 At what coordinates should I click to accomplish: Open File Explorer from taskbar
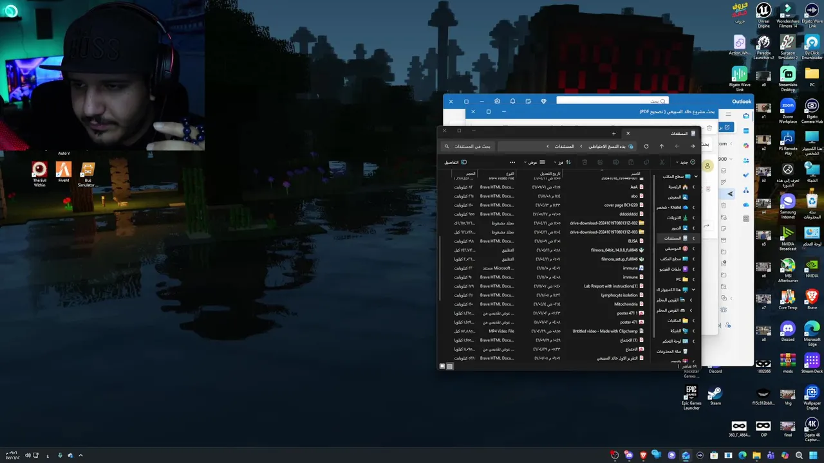coord(756,456)
